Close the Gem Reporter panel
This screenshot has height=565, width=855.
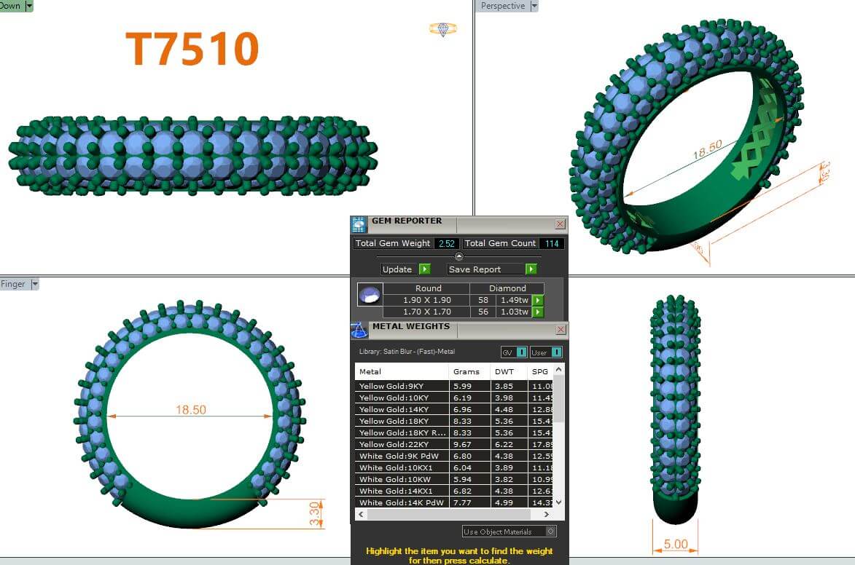[x=560, y=224]
